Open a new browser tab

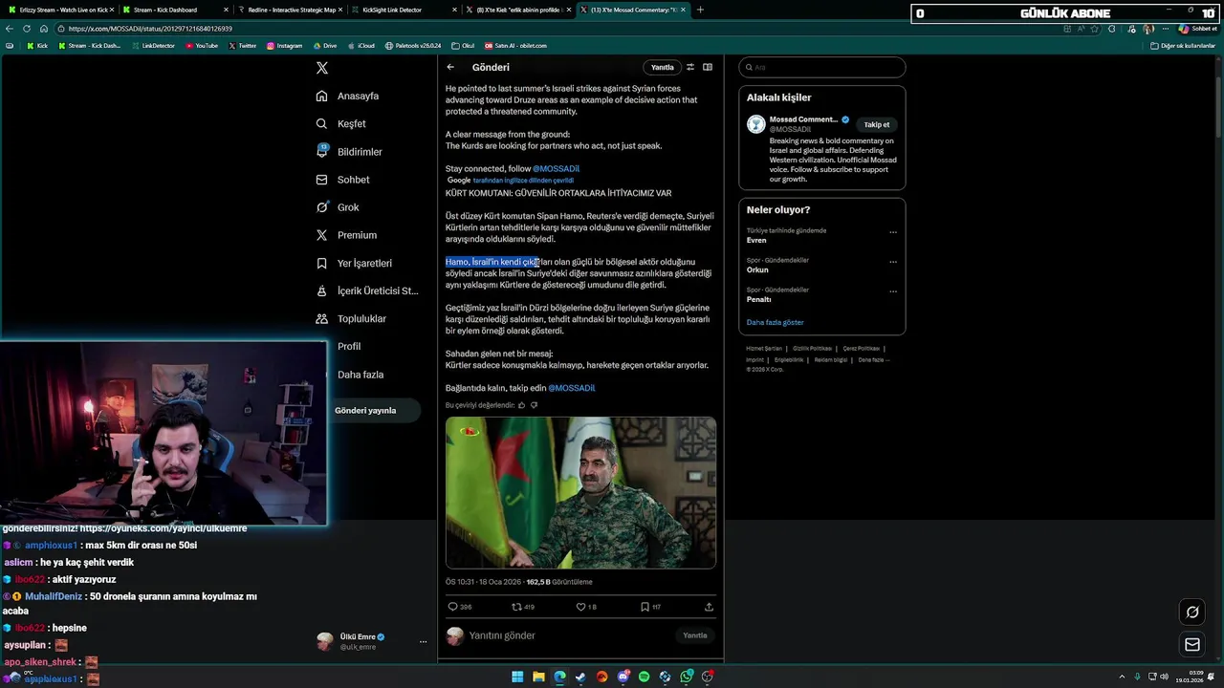tap(700, 10)
